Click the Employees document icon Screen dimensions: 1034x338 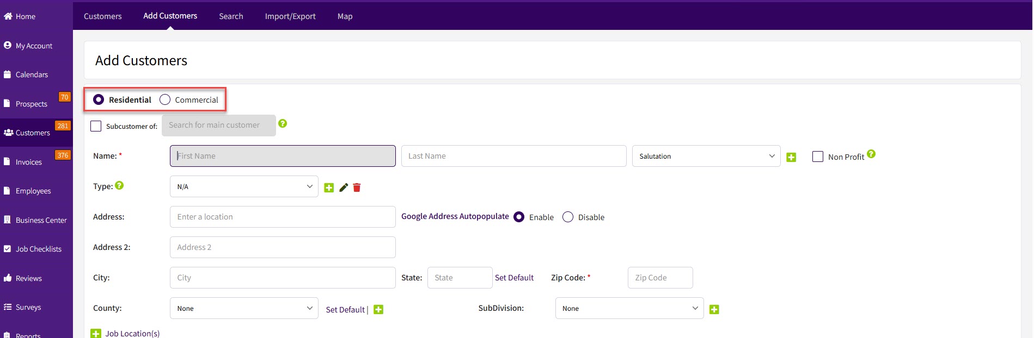pyautogui.click(x=7, y=191)
